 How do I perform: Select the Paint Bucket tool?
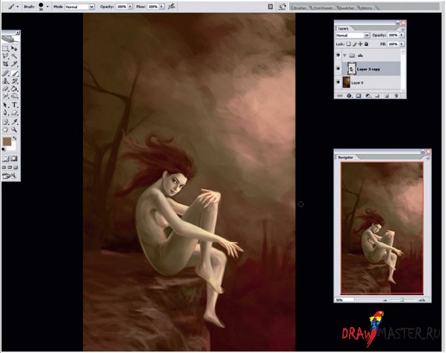14,89
